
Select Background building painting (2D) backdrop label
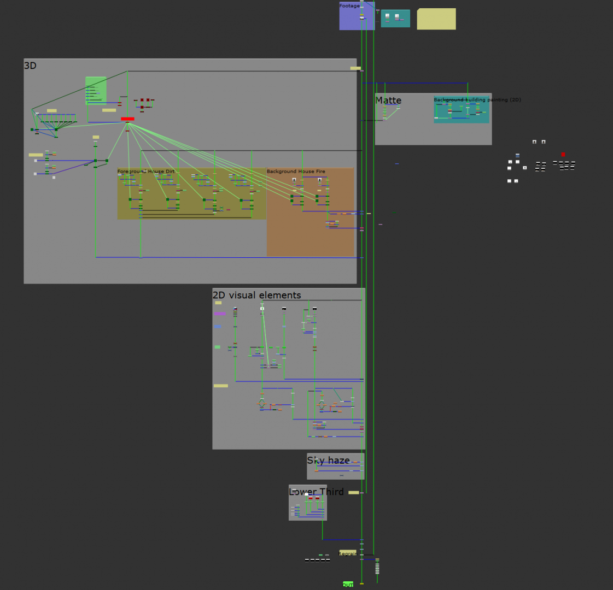pyautogui.click(x=477, y=100)
